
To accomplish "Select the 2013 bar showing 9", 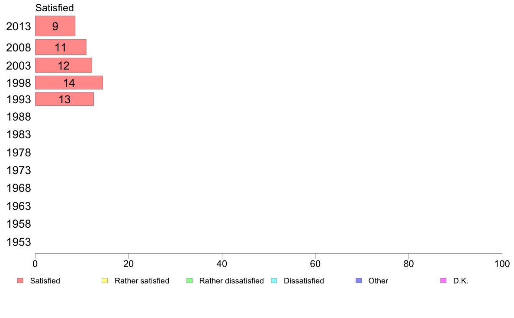I will point(55,26).
